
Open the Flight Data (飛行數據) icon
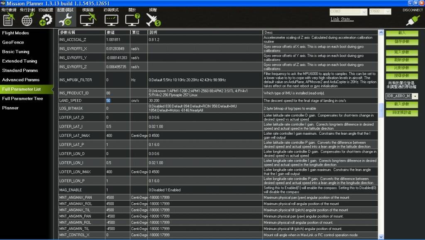9,19
